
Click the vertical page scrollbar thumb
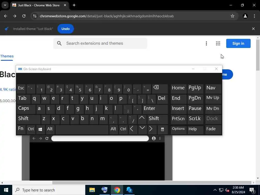click(258, 55)
